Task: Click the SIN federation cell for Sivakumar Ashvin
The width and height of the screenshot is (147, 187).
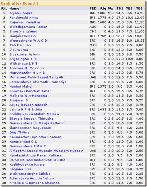Action: pyautogui.click(x=93, y=54)
